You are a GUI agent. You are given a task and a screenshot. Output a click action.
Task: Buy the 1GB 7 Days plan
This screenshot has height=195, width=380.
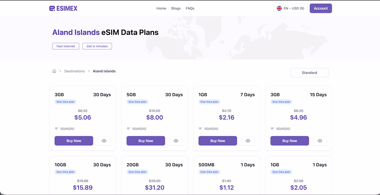[x=218, y=141]
